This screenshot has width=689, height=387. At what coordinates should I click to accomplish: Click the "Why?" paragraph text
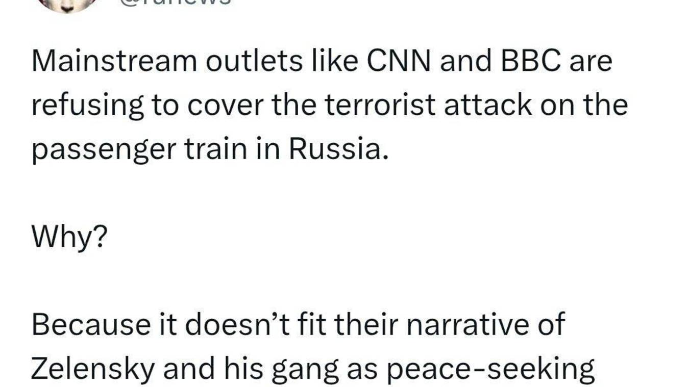[69, 237]
